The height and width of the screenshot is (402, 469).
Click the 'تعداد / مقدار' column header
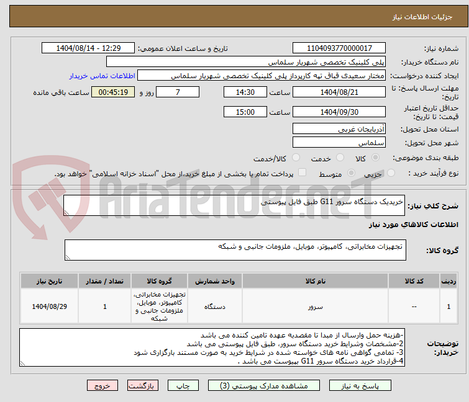tap(105, 281)
